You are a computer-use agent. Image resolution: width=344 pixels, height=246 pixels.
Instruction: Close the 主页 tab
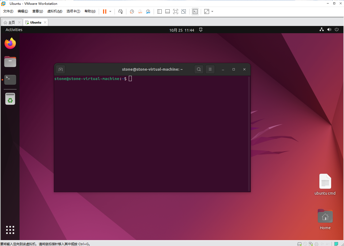point(20,22)
